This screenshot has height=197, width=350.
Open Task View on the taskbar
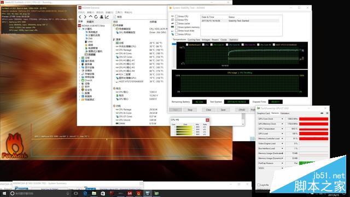[76, 193]
